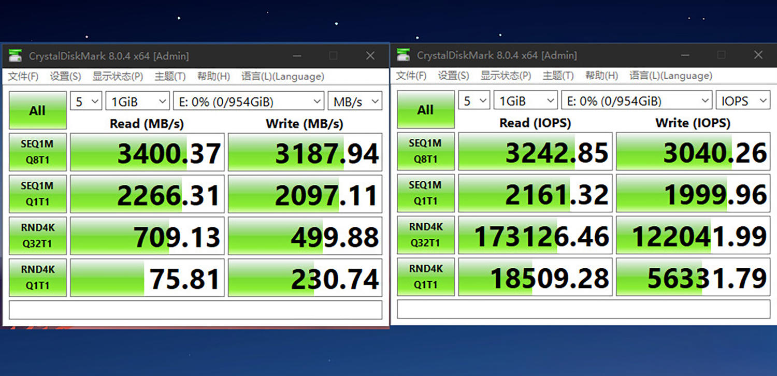
Task: Click the 499.88 write result
Action: [305, 236]
